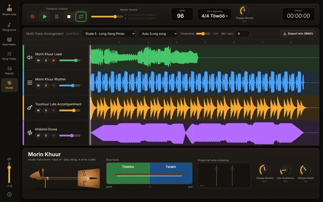Adjust the sidebar vertical volume slider

(9, 172)
